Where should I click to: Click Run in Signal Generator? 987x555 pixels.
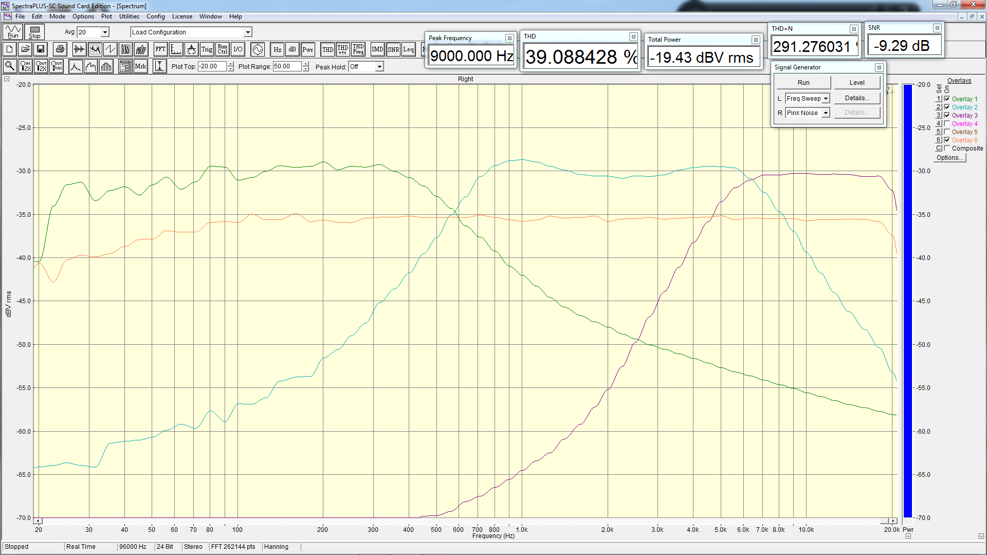coord(803,82)
